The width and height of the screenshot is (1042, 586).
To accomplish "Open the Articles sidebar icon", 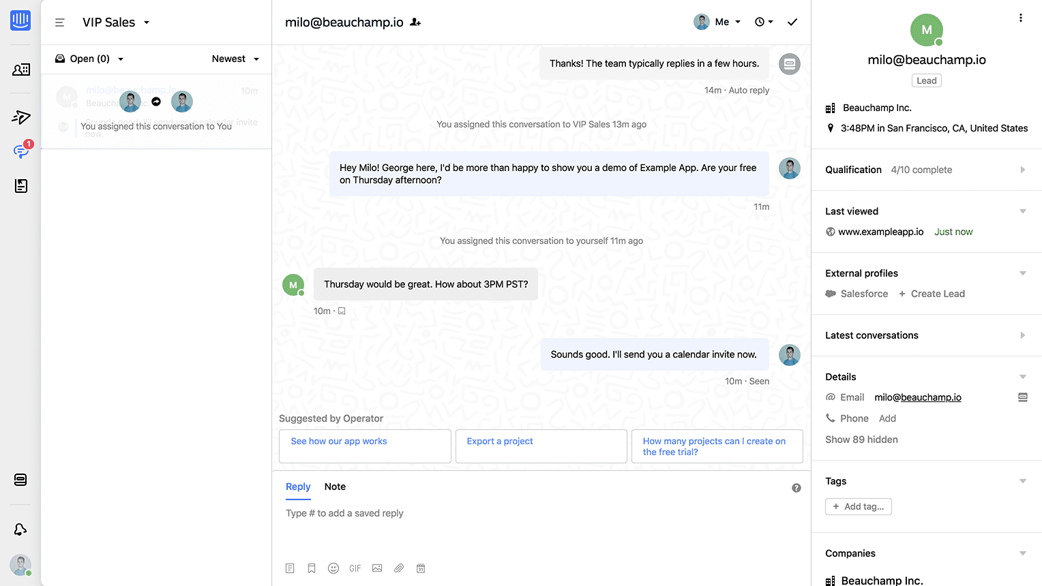I will [20, 186].
